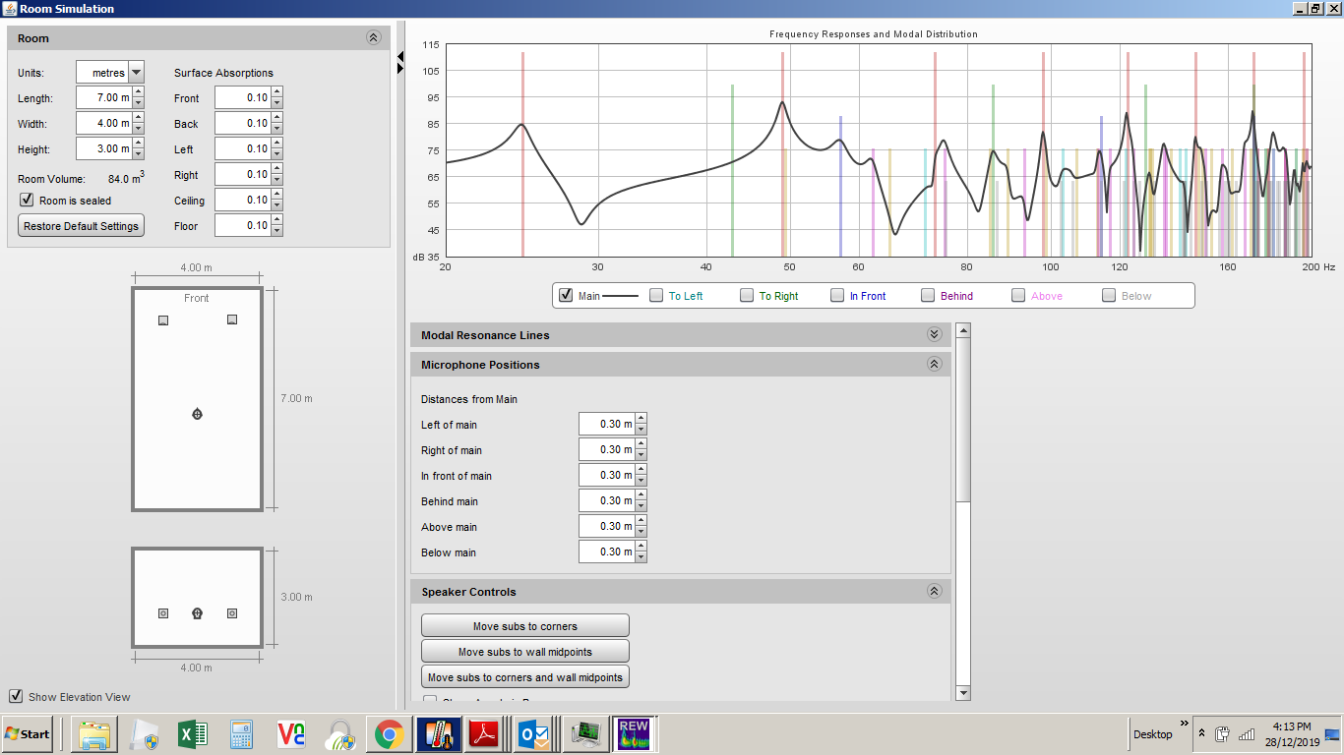Open the network-shield taskbar icon beside VNC
The width and height of the screenshot is (1344, 755).
click(x=340, y=734)
